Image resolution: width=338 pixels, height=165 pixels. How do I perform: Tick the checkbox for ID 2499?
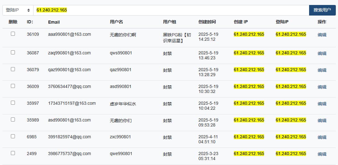click(13, 153)
